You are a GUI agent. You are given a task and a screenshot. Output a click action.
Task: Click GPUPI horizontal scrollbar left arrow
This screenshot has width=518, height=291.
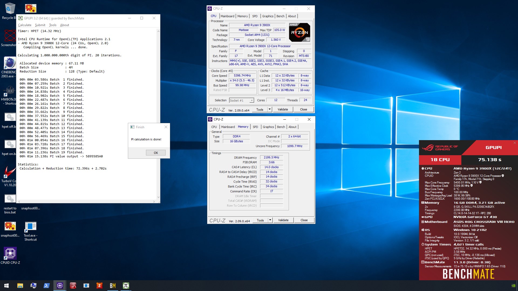(19, 202)
